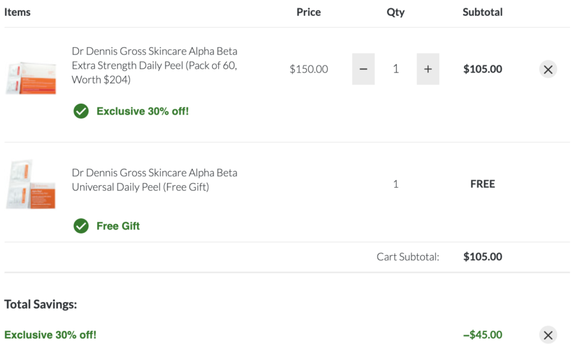This screenshot has width=573, height=355.
Task: Open the Extra Strength Daily Peel product thumbnail
Action: click(31, 78)
